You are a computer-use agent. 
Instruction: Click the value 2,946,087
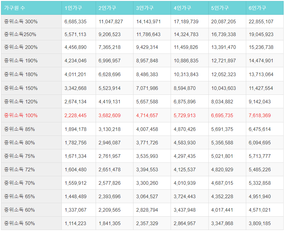pos(109,142)
